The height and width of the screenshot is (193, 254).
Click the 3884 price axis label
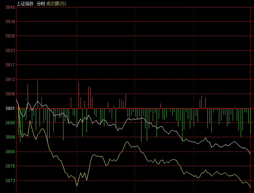[10, 152]
